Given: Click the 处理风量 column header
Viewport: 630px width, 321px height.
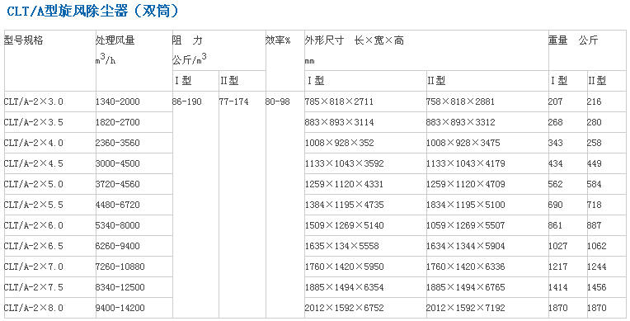Looking at the screenshot, I should 115,40.
